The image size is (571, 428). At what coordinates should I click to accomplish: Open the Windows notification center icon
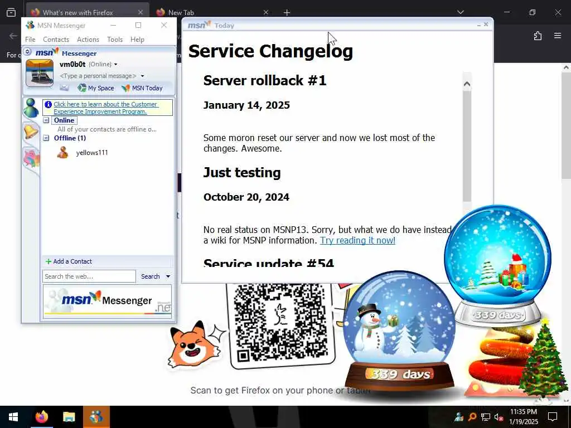[x=553, y=417]
